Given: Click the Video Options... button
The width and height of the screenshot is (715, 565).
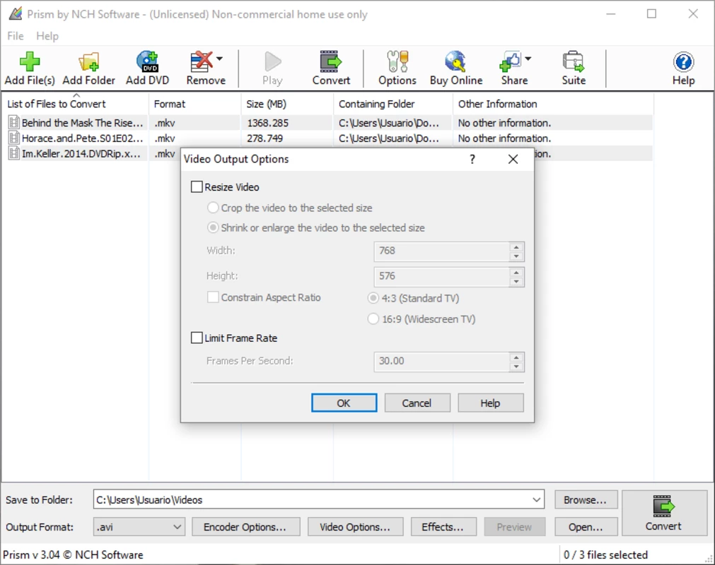Looking at the screenshot, I should (355, 527).
